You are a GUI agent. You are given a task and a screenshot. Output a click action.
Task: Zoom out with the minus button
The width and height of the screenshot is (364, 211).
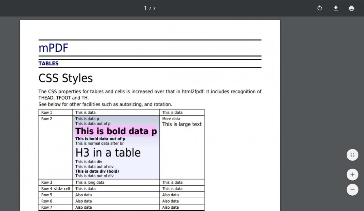(x=353, y=190)
